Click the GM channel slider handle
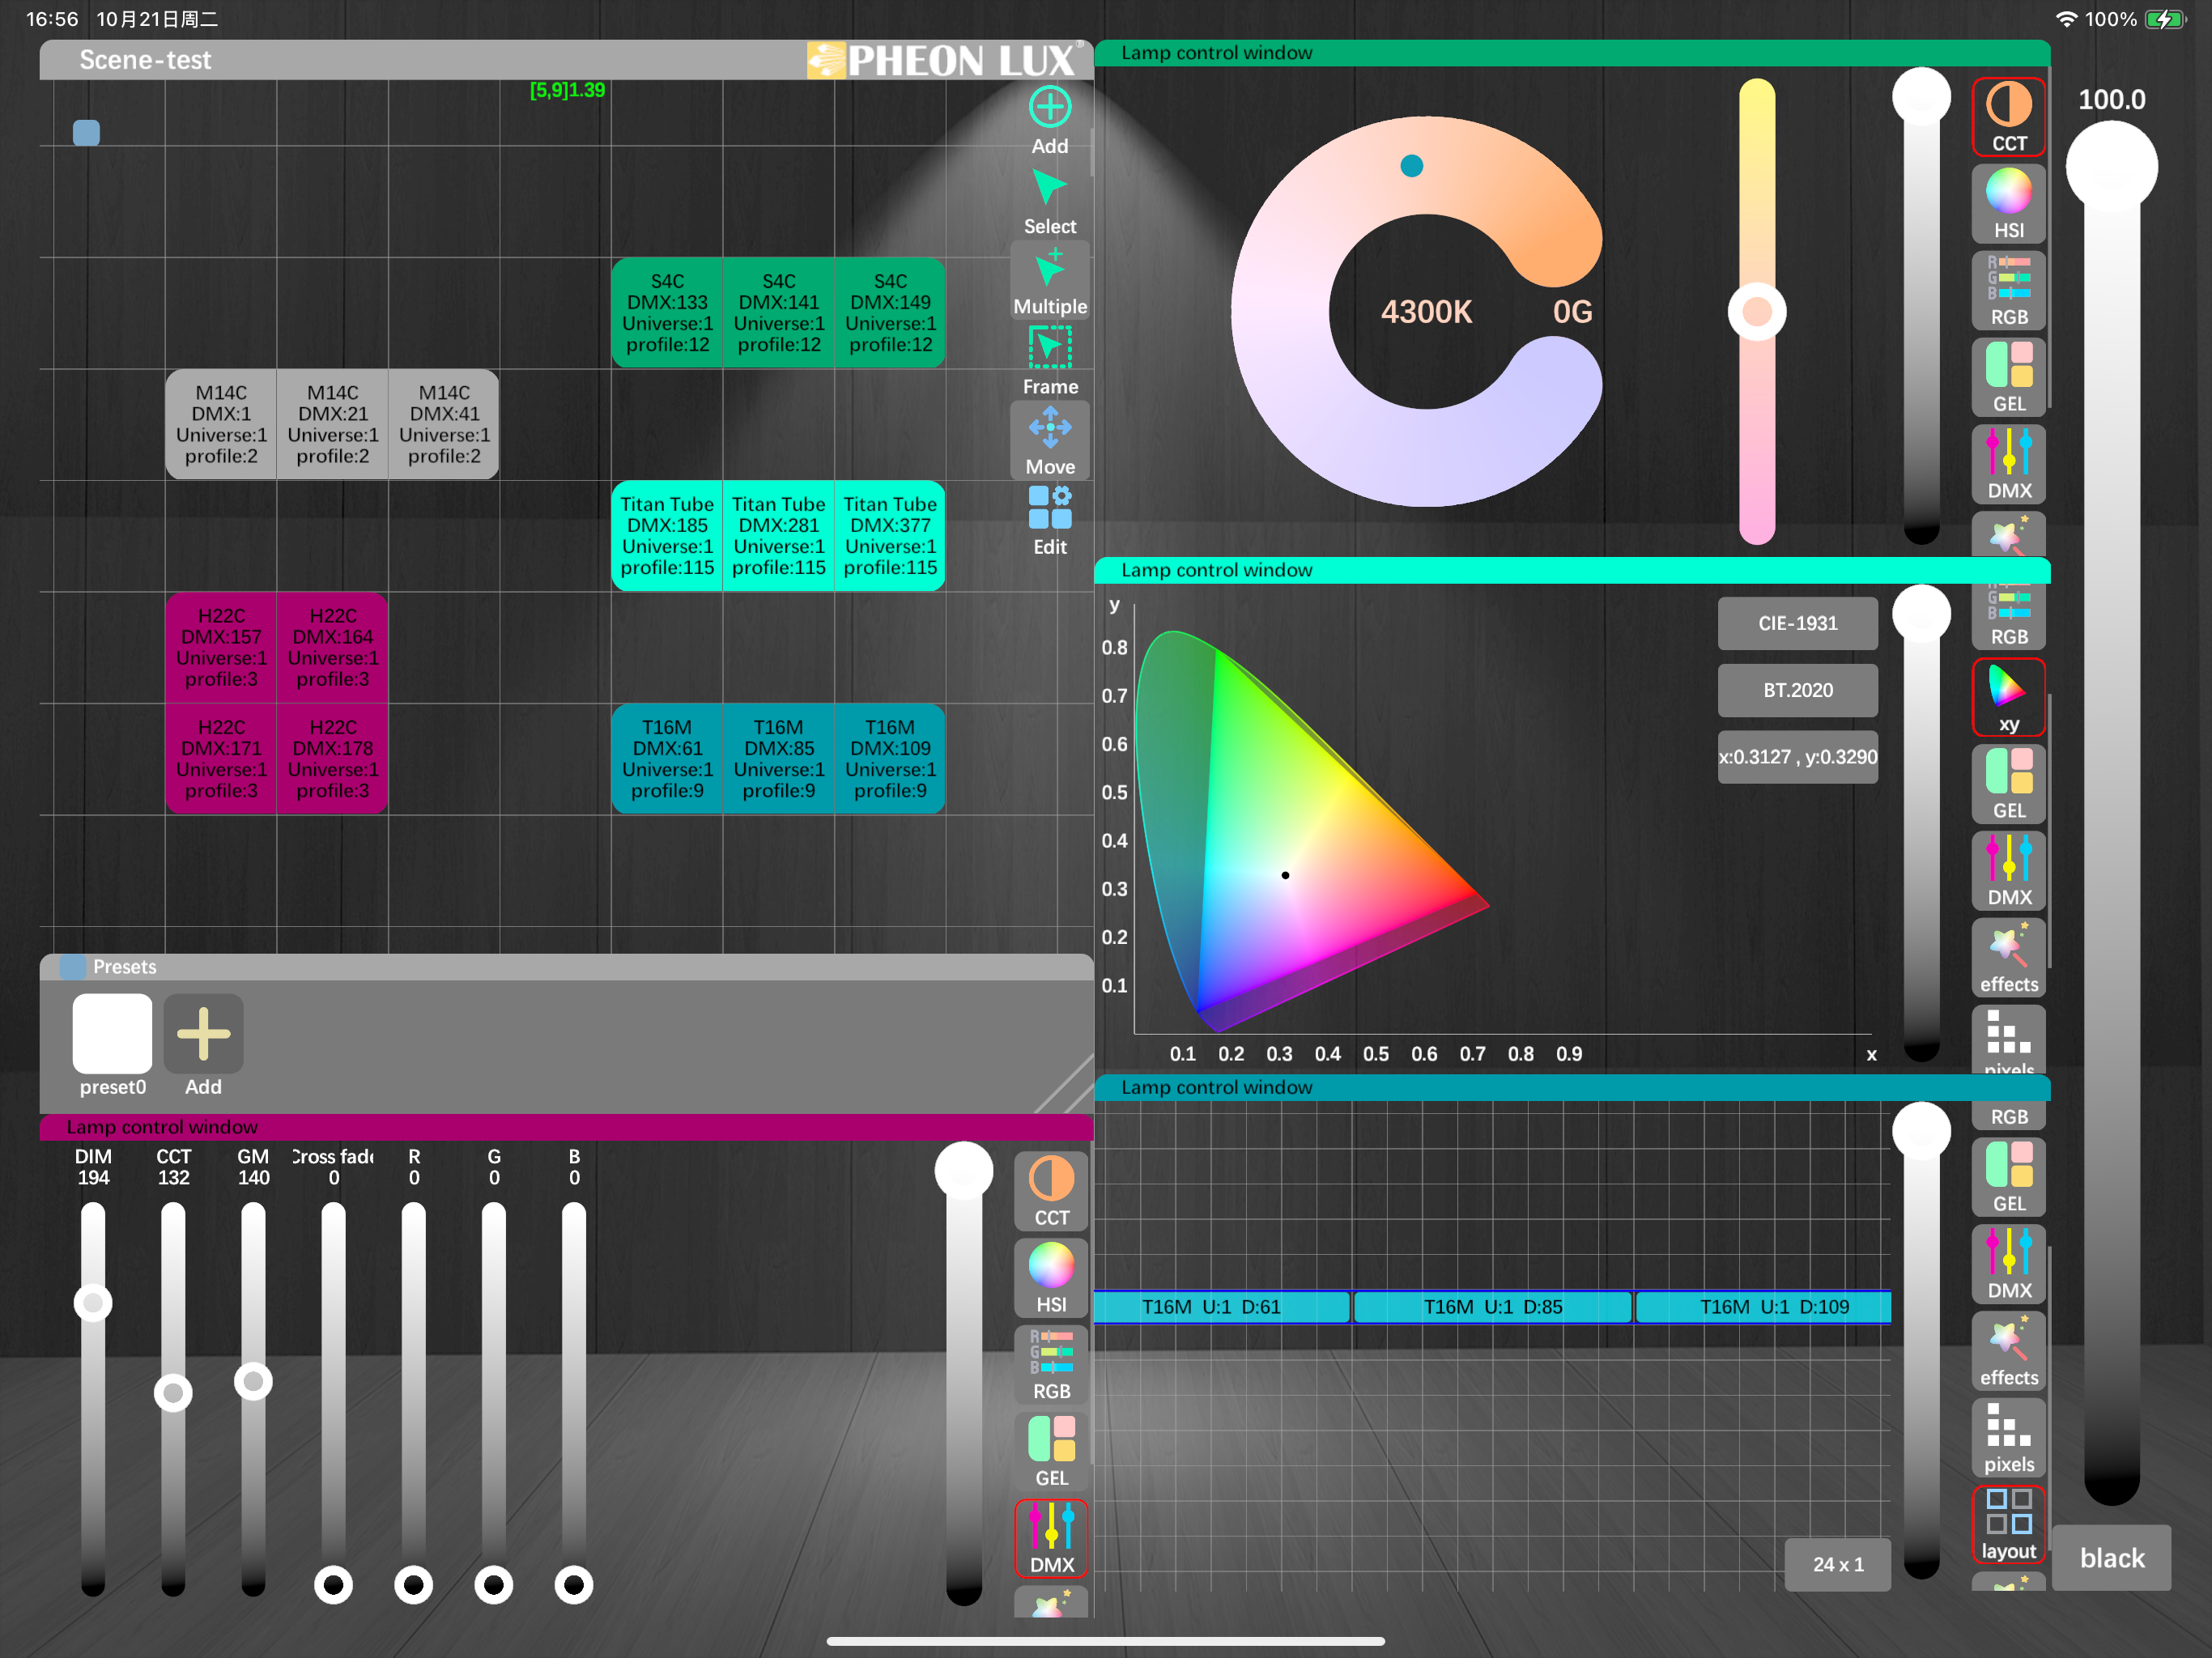Image resolution: width=2212 pixels, height=1658 pixels. pos(253,1381)
